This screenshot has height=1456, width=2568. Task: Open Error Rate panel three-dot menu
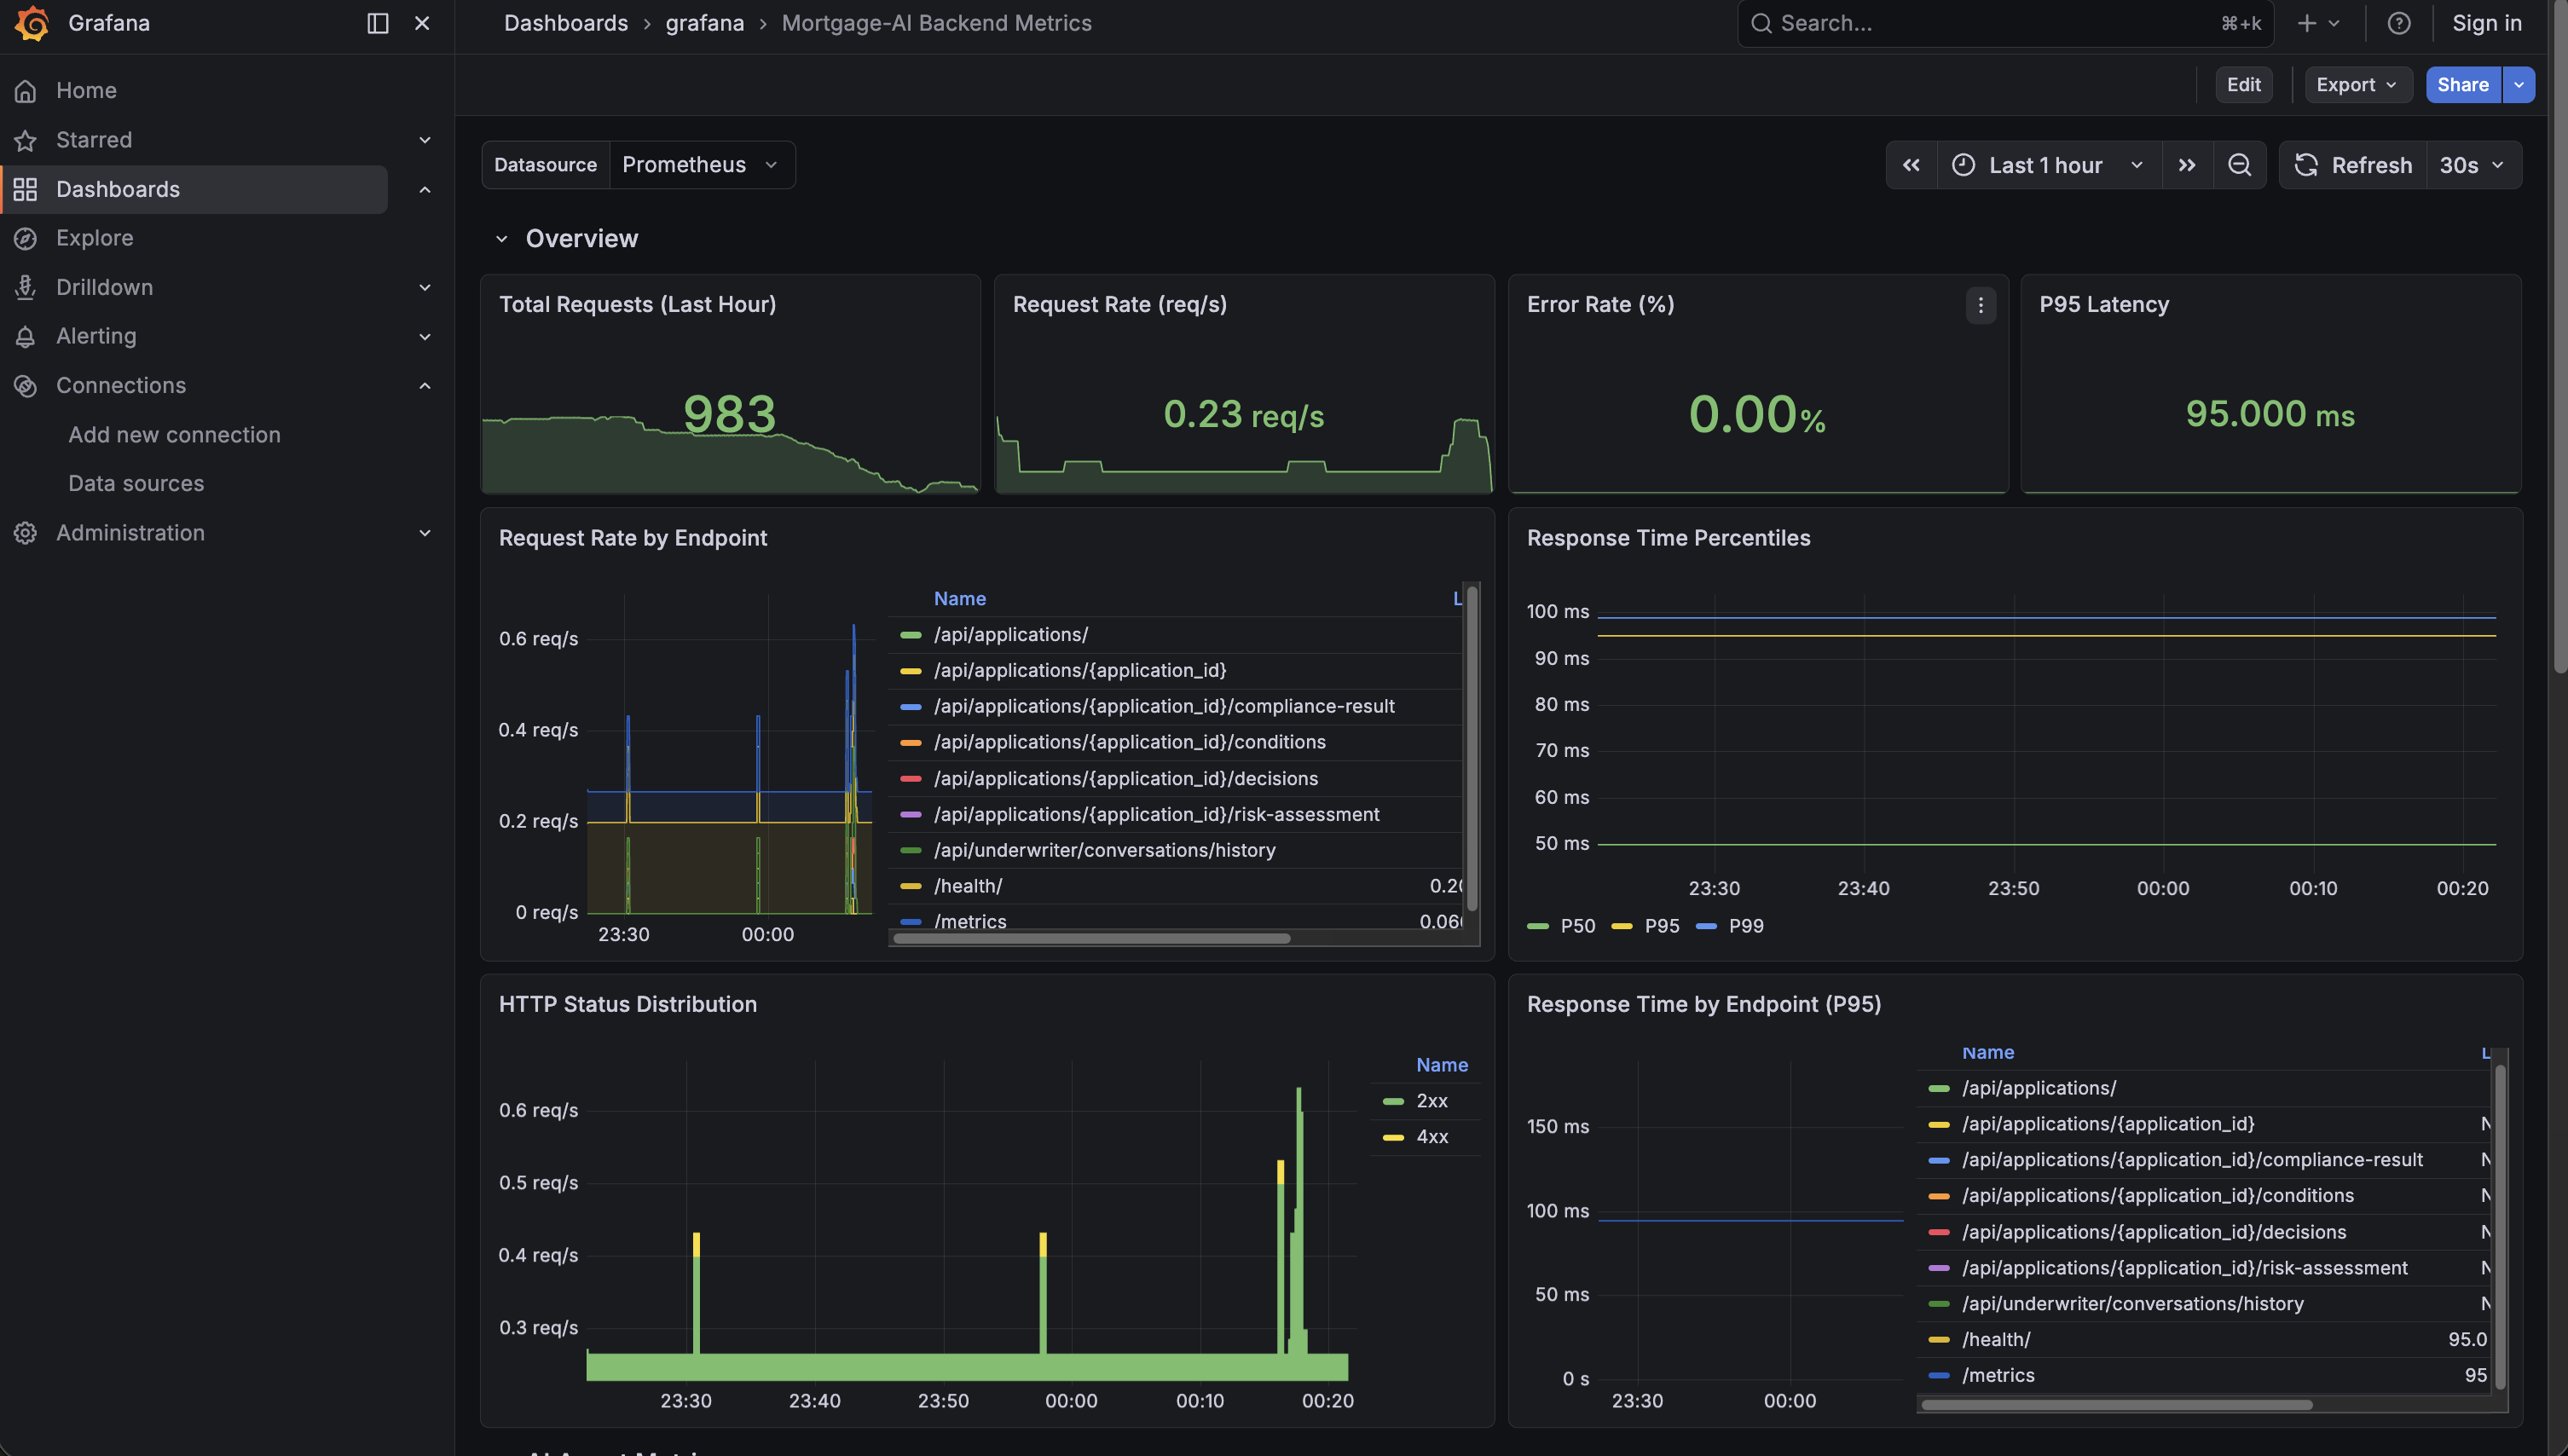(x=1980, y=305)
